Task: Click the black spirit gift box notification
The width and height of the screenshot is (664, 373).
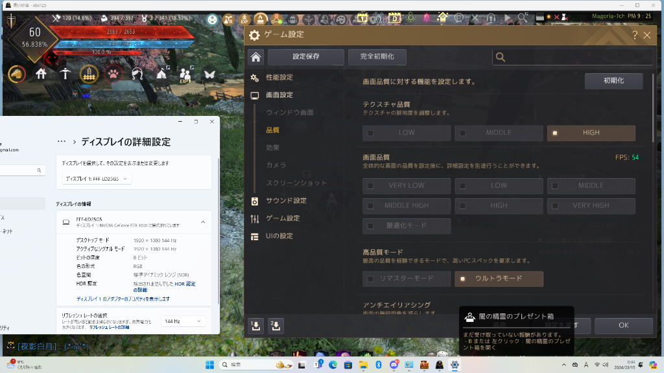Action: tap(517, 331)
